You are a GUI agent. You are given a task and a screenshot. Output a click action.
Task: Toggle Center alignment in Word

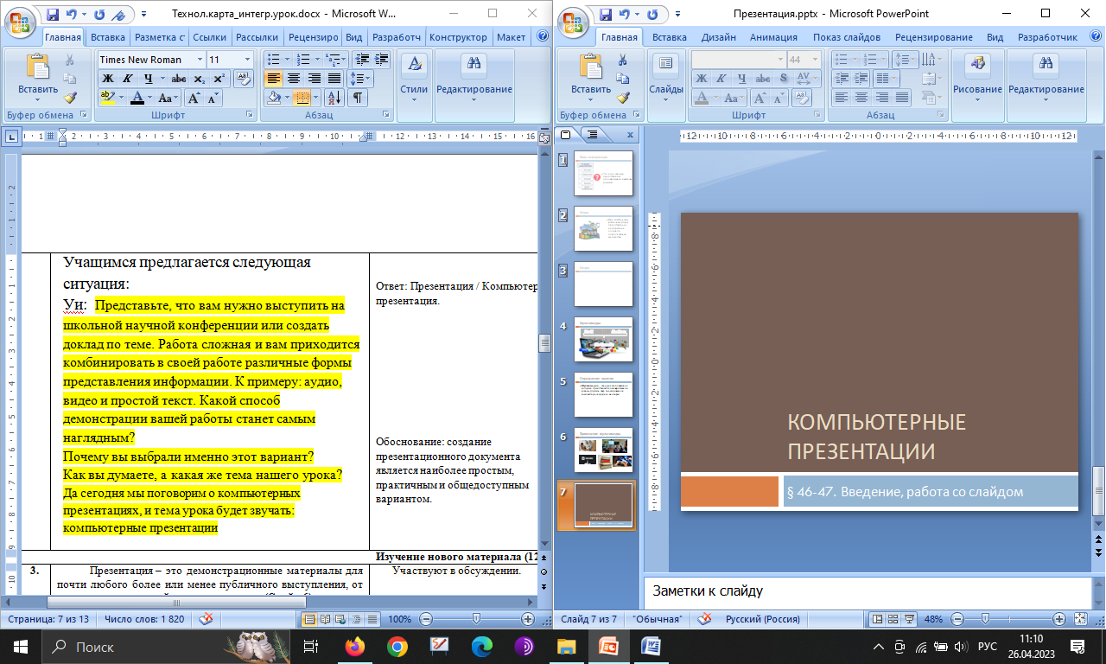tap(294, 79)
